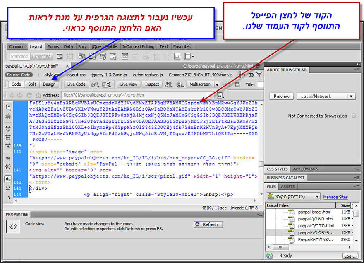Image resolution: width=364 pixels, height=263 pixels.
Task: Click the Insert Table icon
Action: point(125,56)
